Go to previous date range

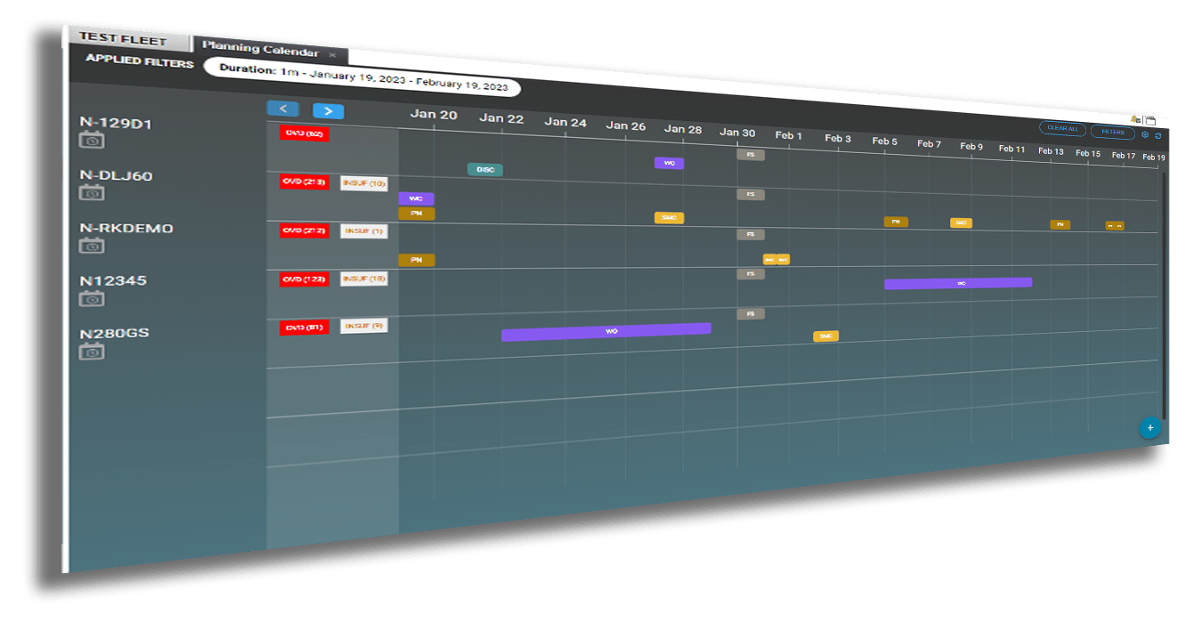282,109
